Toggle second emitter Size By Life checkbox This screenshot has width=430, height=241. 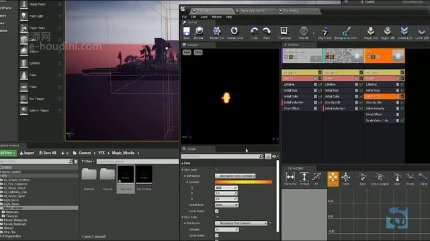357,102
